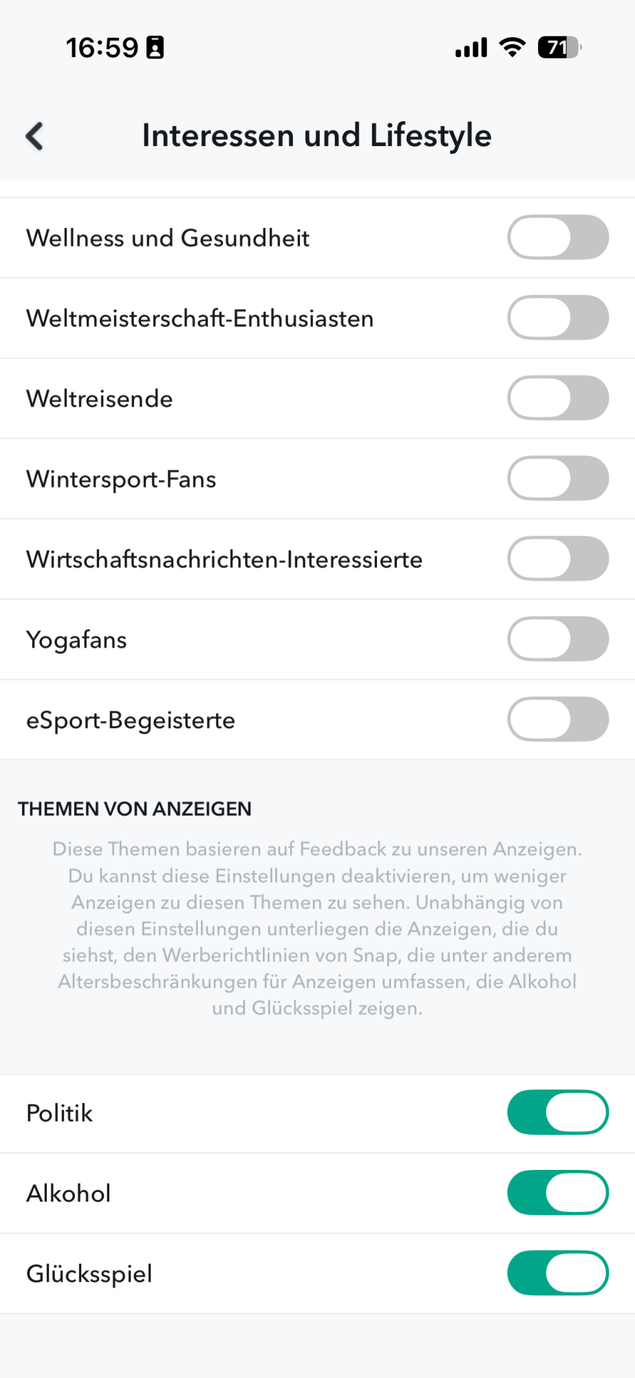Enable the Weltreisende toggle

click(x=558, y=398)
